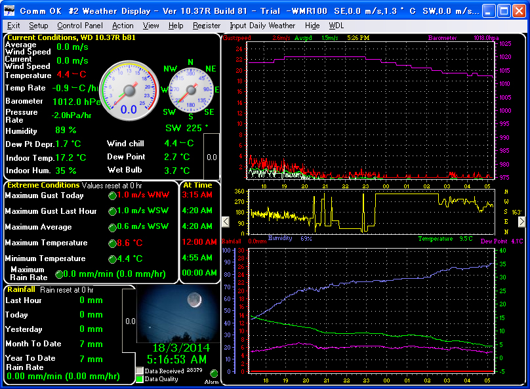Screen dimensions: 530x389
Task: Click the Humidity value 89 %
Action: pos(66,130)
